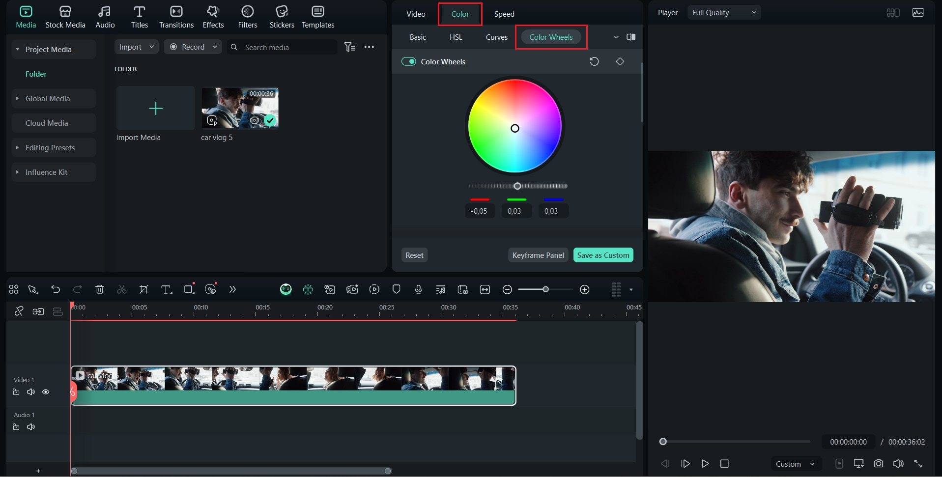Screen dimensions: 942x477
Task: Select the car vlog 5 thumbnail
Action: coord(239,108)
